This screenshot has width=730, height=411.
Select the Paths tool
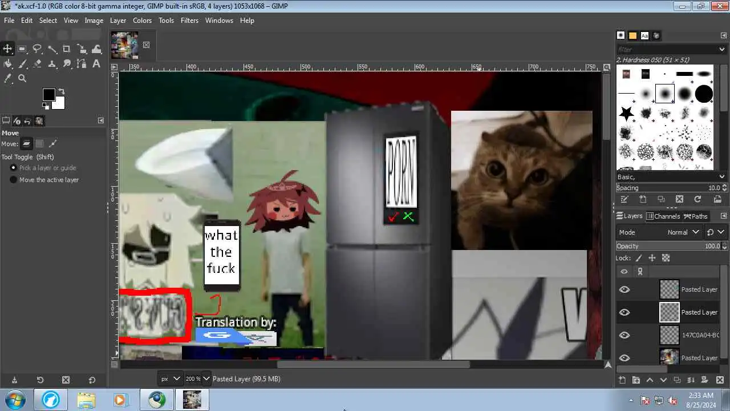click(x=82, y=64)
